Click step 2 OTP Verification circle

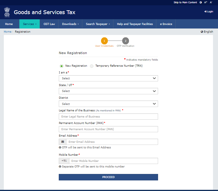(x=125, y=41)
